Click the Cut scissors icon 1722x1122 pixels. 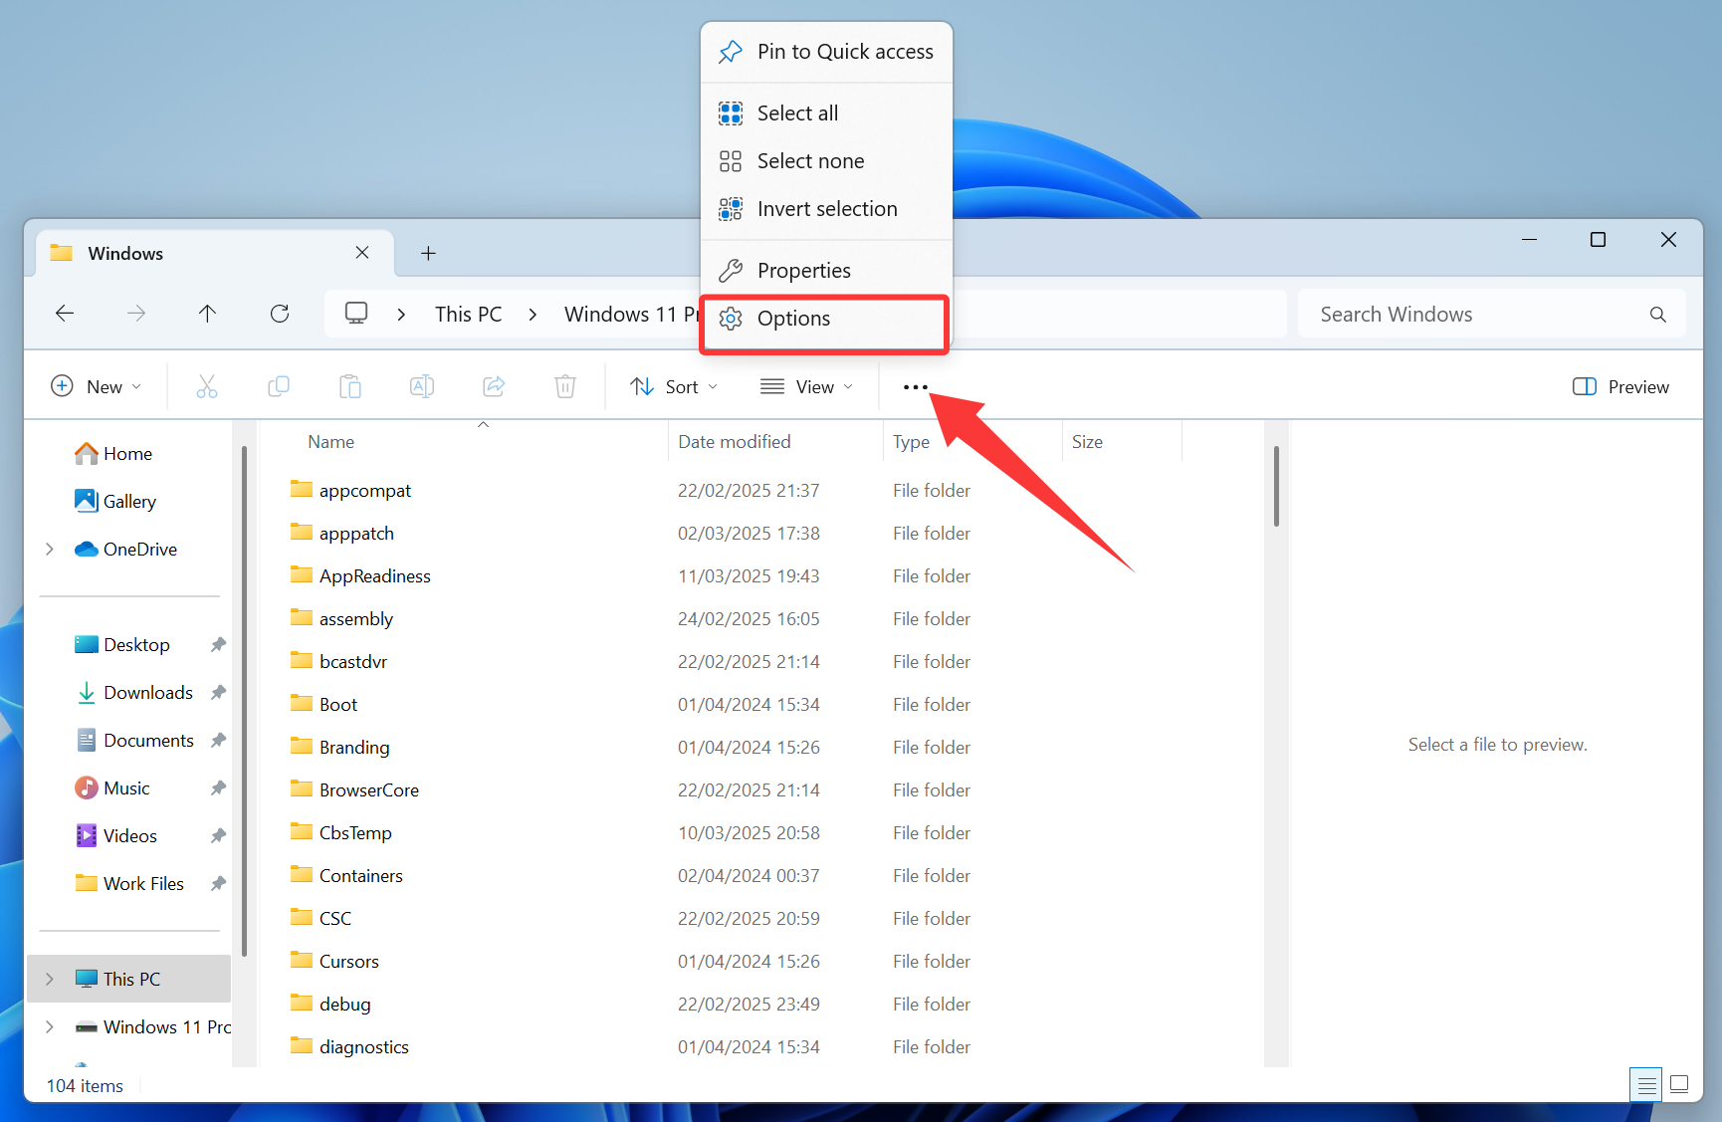207,386
